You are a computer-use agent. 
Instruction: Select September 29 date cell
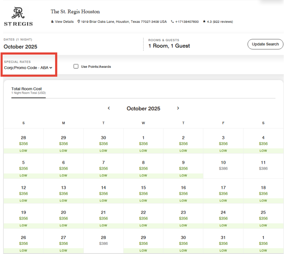[x=63, y=141]
